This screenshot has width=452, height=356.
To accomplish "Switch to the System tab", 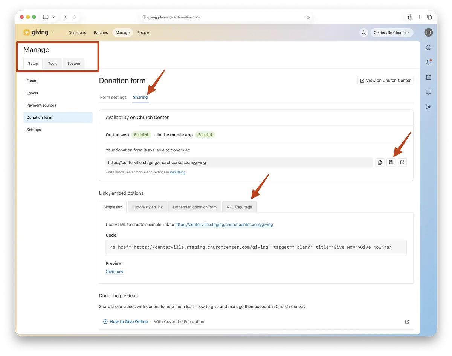I will click(74, 63).
